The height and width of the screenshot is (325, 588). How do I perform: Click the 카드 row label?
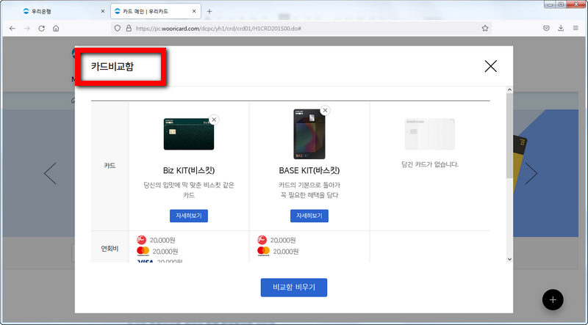(110, 166)
